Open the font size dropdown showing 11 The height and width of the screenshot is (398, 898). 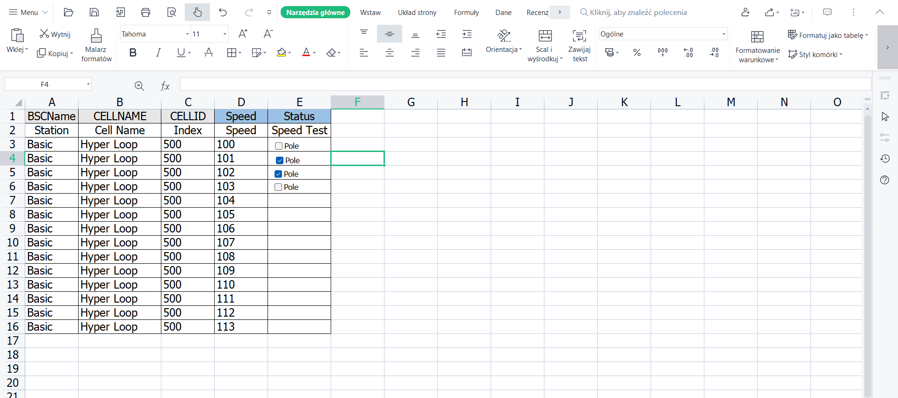[x=225, y=34]
